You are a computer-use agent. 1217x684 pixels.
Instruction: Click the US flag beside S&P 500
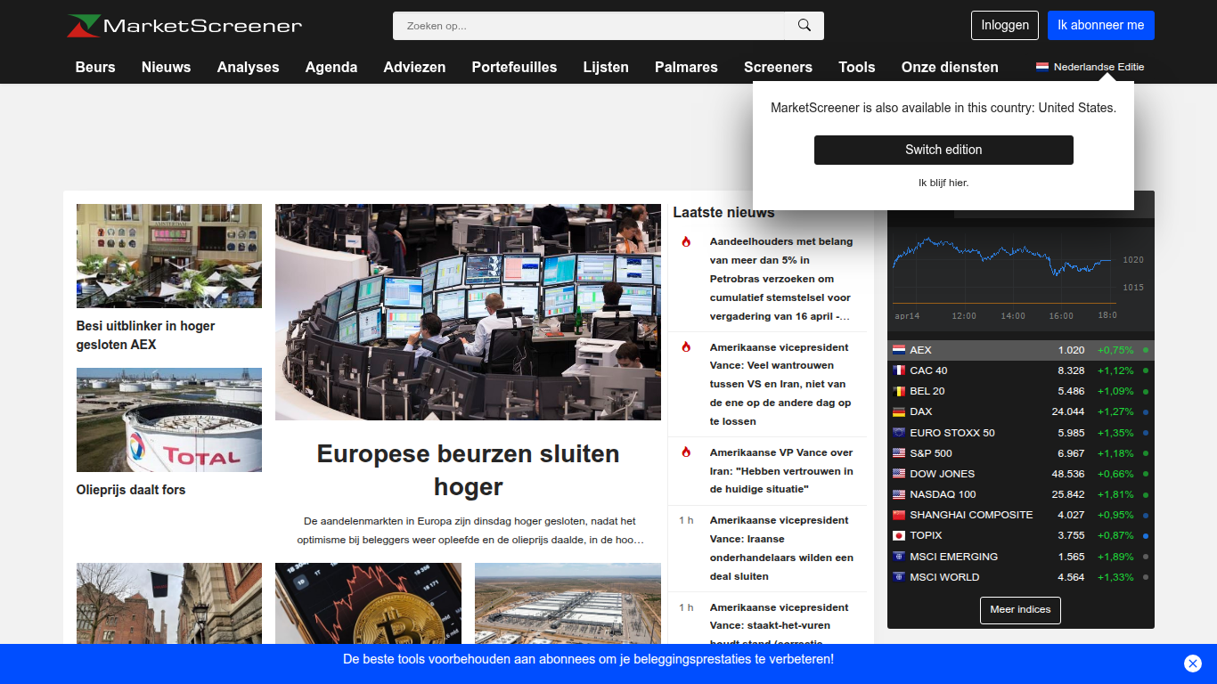click(899, 453)
